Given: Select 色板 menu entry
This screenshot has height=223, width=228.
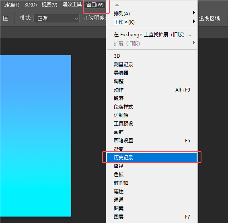Looking at the screenshot, I should coord(152,174).
